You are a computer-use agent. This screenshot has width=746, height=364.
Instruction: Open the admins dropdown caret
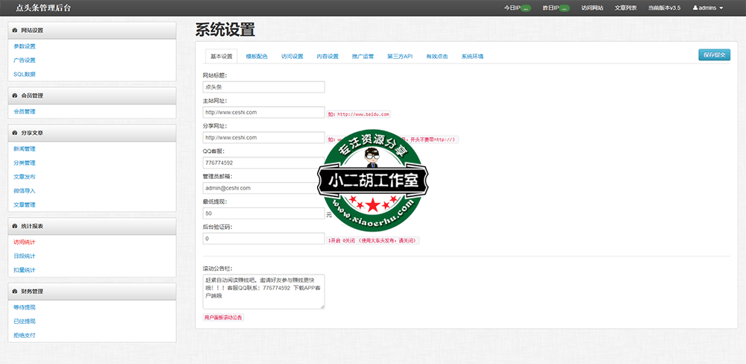(x=721, y=8)
